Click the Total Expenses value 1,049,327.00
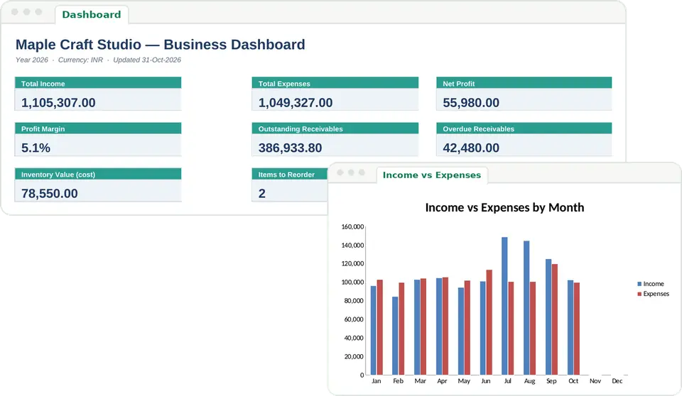Viewport: 682px width, 396px height. click(x=296, y=103)
